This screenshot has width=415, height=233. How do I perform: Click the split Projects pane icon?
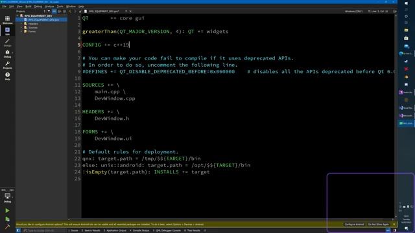pos(60,12)
